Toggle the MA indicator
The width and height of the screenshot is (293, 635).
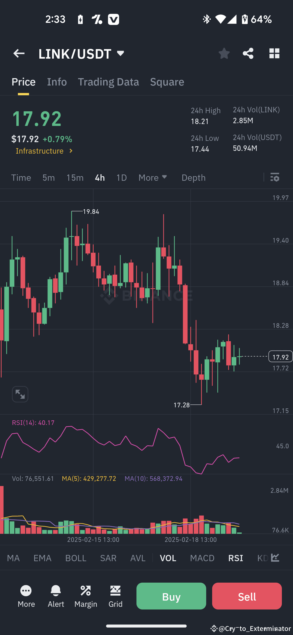pyautogui.click(x=13, y=558)
